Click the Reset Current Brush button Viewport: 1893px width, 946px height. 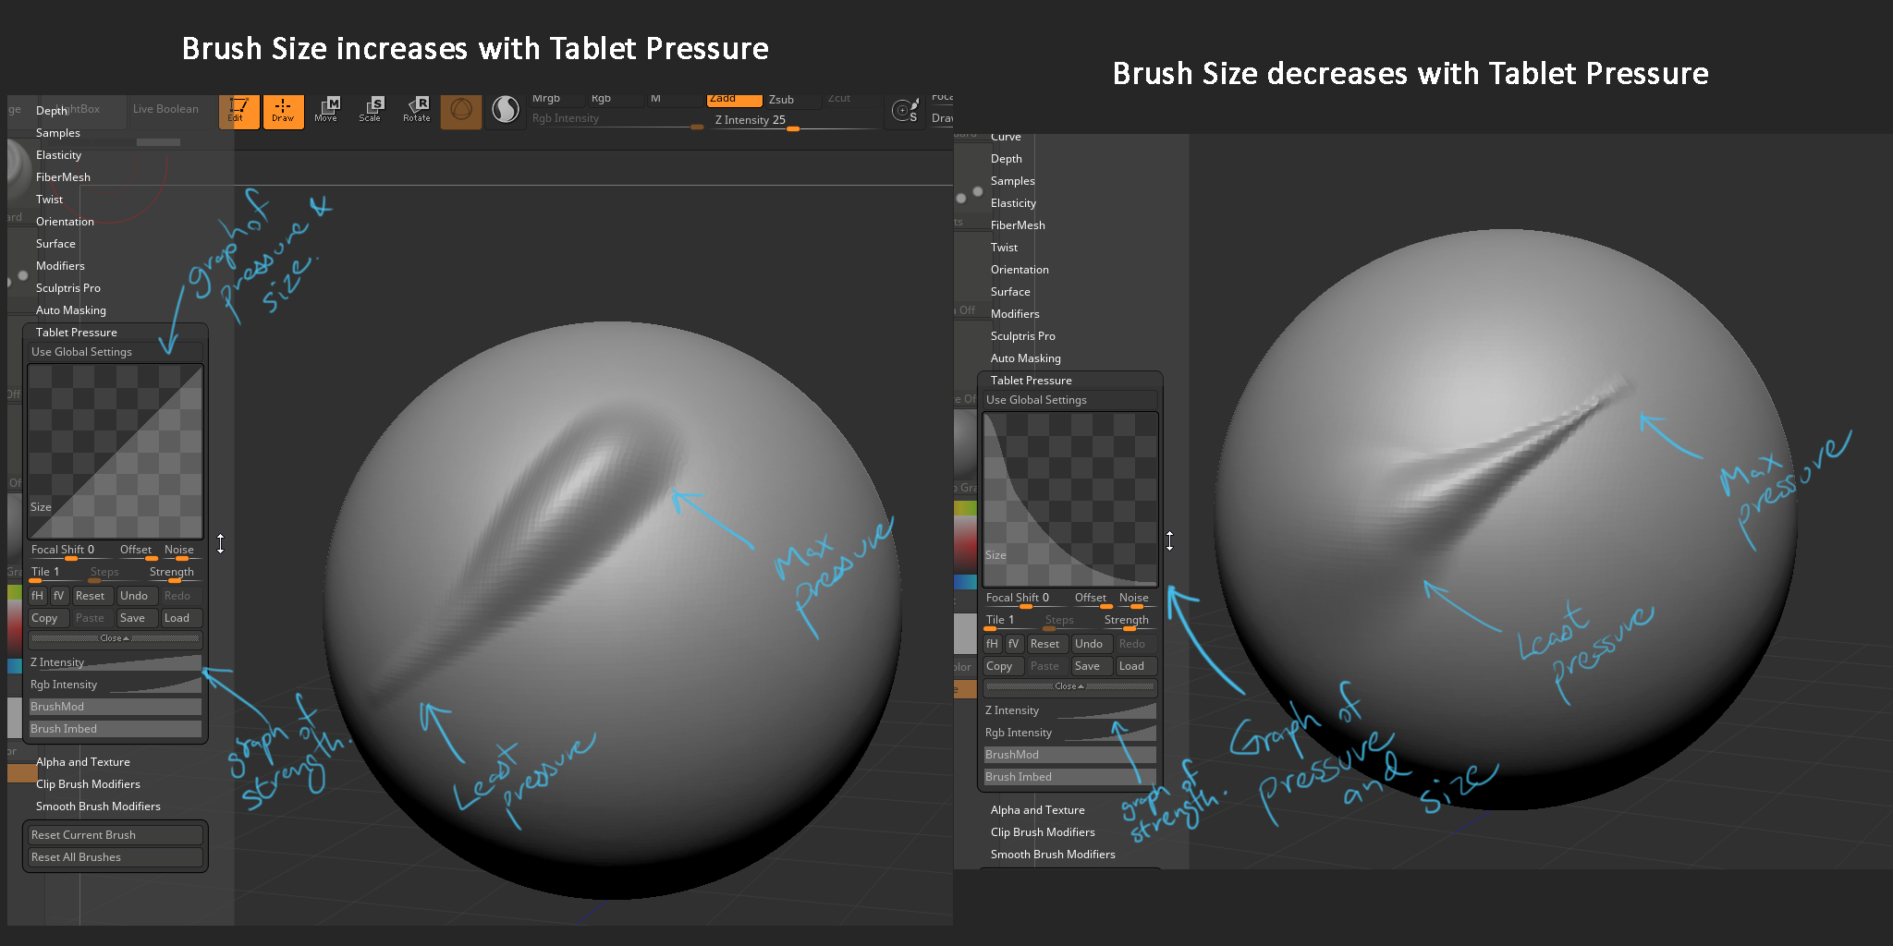tap(116, 835)
